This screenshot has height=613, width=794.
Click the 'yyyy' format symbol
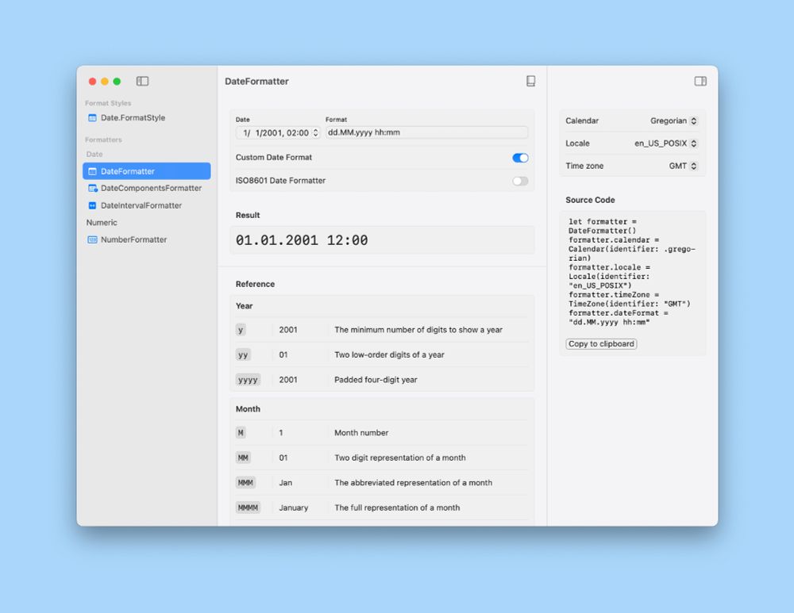coord(248,380)
